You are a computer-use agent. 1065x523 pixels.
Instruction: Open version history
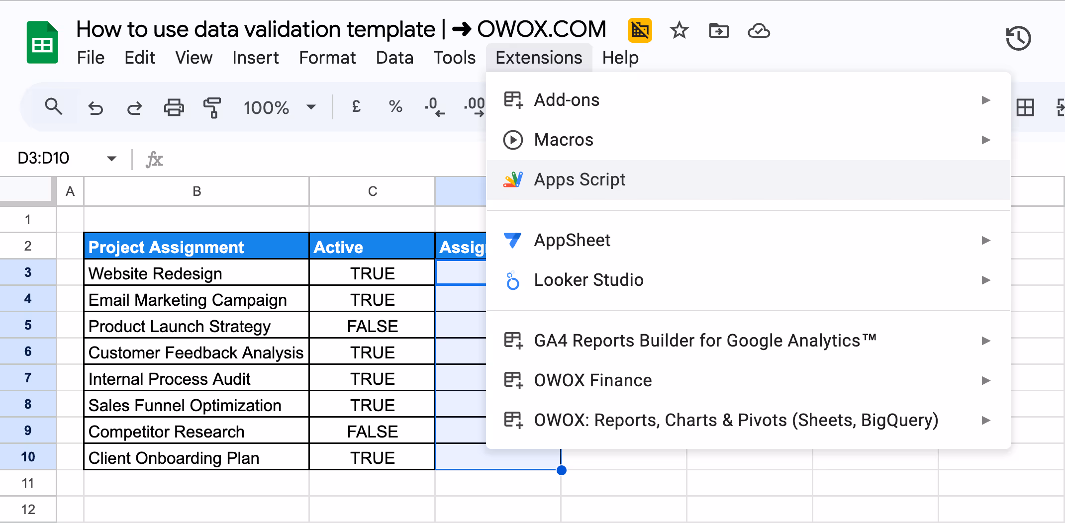click(1018, 37)
